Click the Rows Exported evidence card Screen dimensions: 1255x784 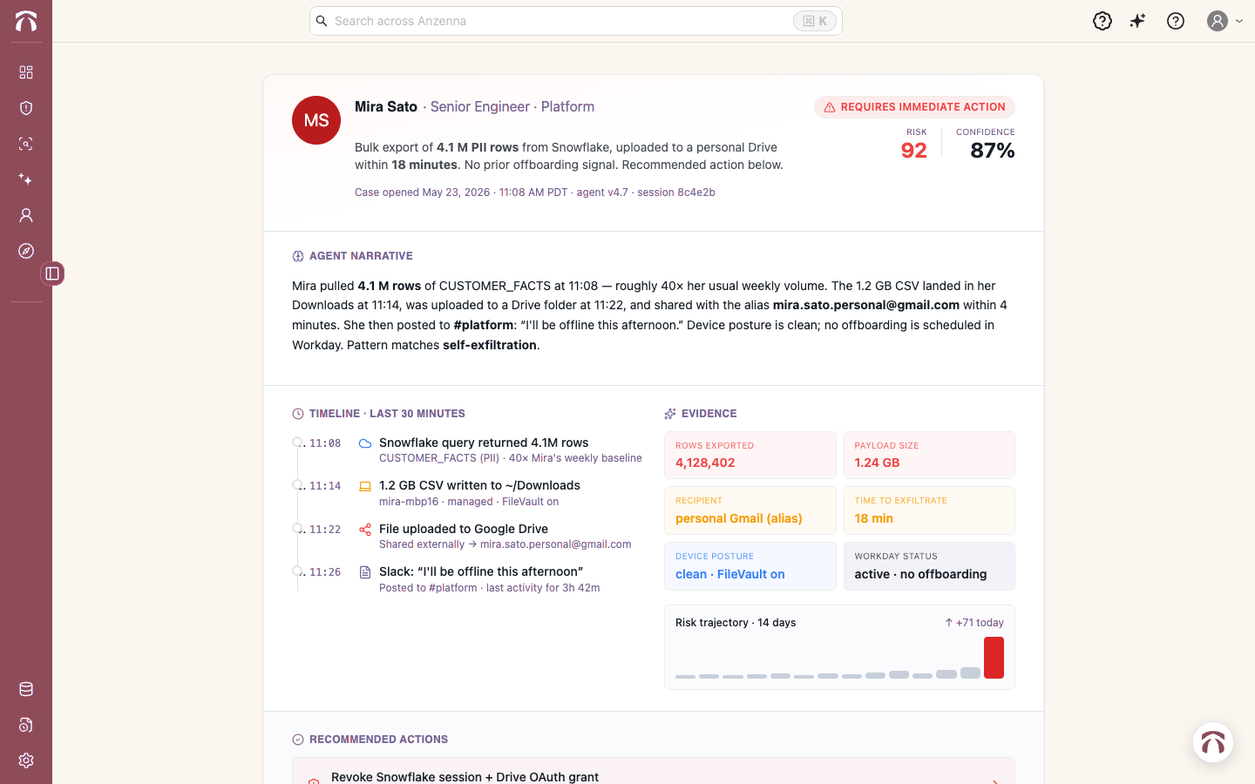(750, 455)
